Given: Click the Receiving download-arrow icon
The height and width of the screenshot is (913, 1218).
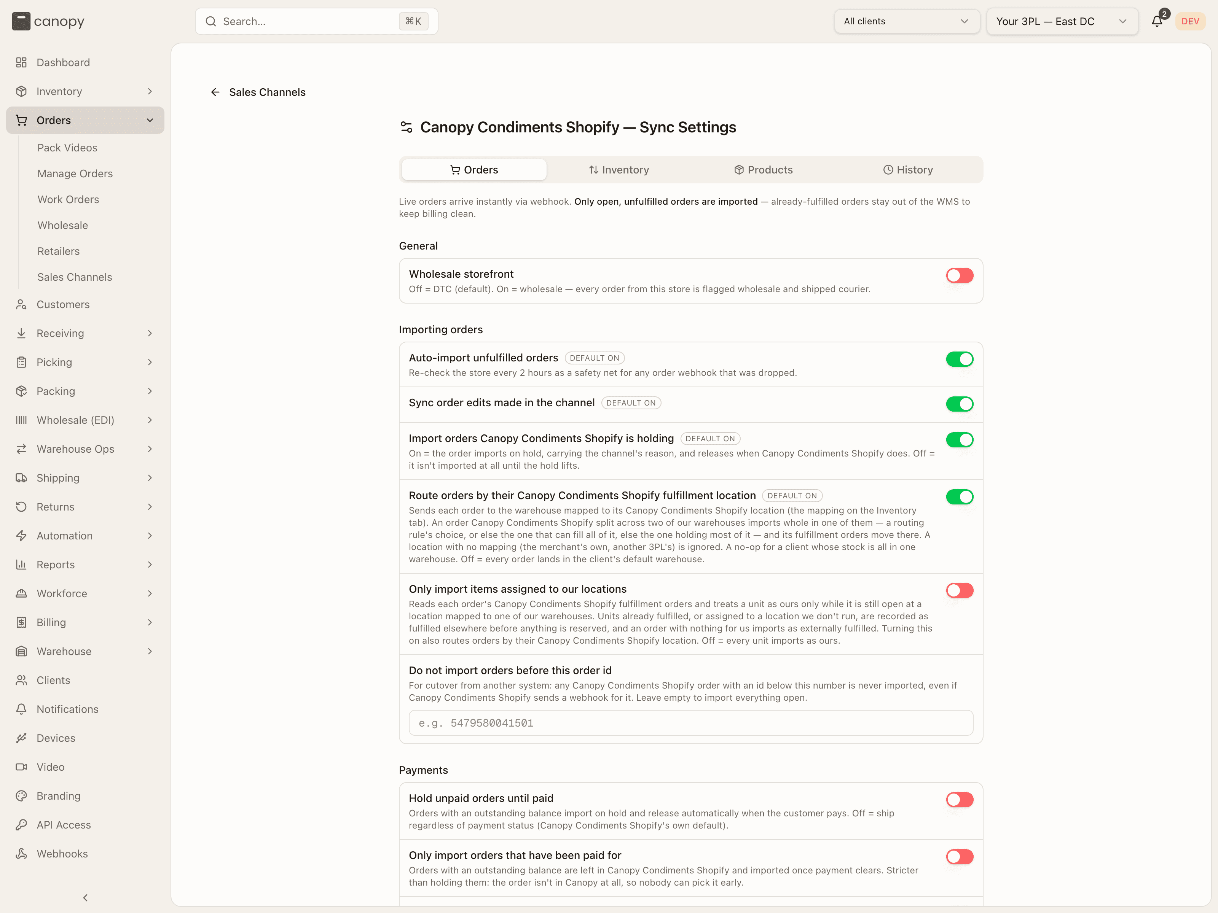Looking at the screenshot, I should tap(21, 333).
